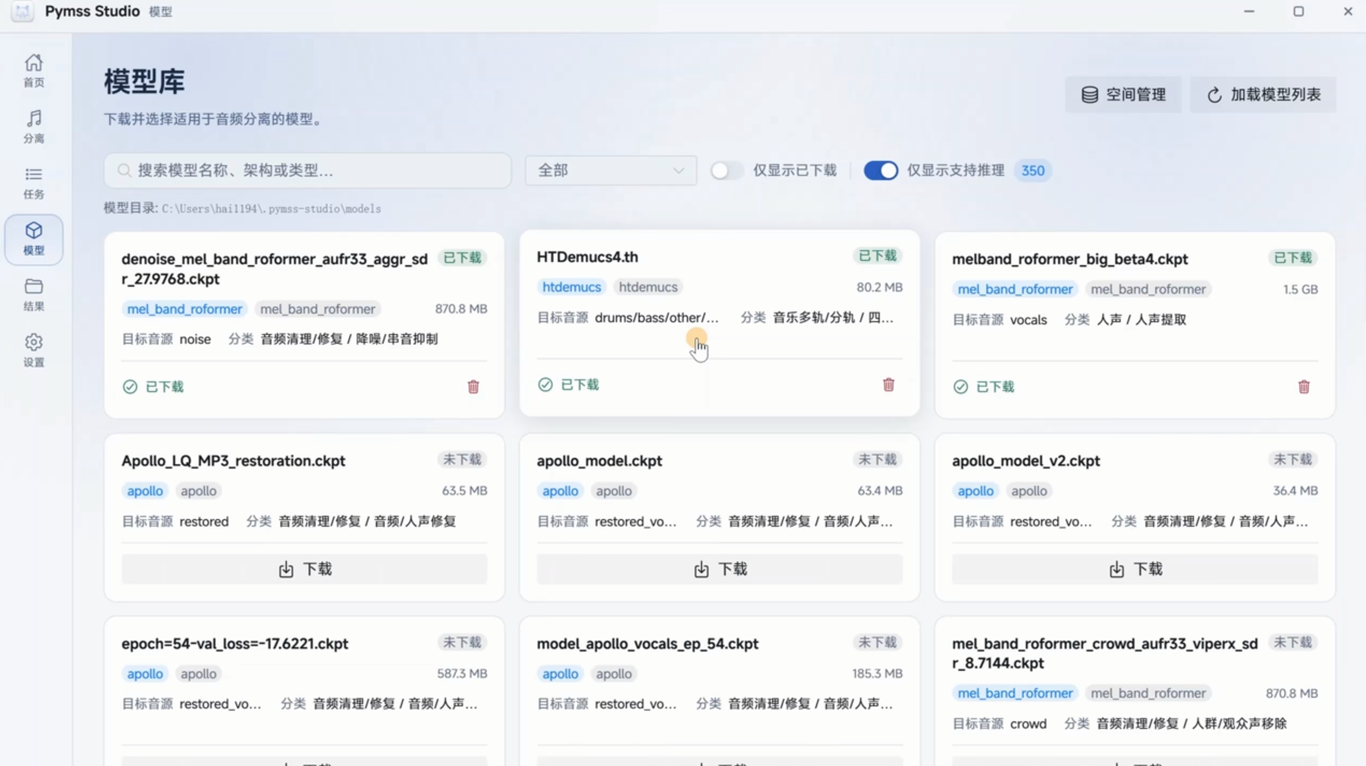1366x766 pixels.
Task: Click the 模型库 page heading
Action: (x=144, y=81)
